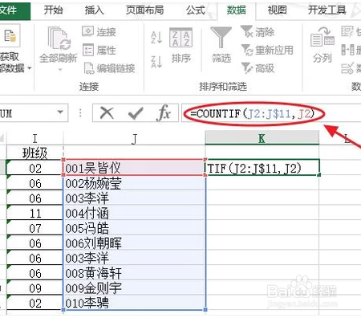Open the 页面布局 ribbon tab
The height and width of the screenshot is (318, 361).
click(x=144, y=10)
